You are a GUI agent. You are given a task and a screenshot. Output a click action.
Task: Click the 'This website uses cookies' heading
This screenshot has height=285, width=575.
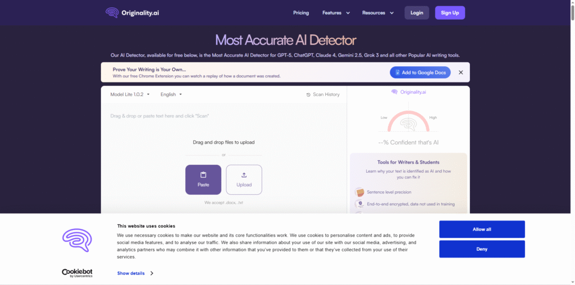click(x=146, y=226)
